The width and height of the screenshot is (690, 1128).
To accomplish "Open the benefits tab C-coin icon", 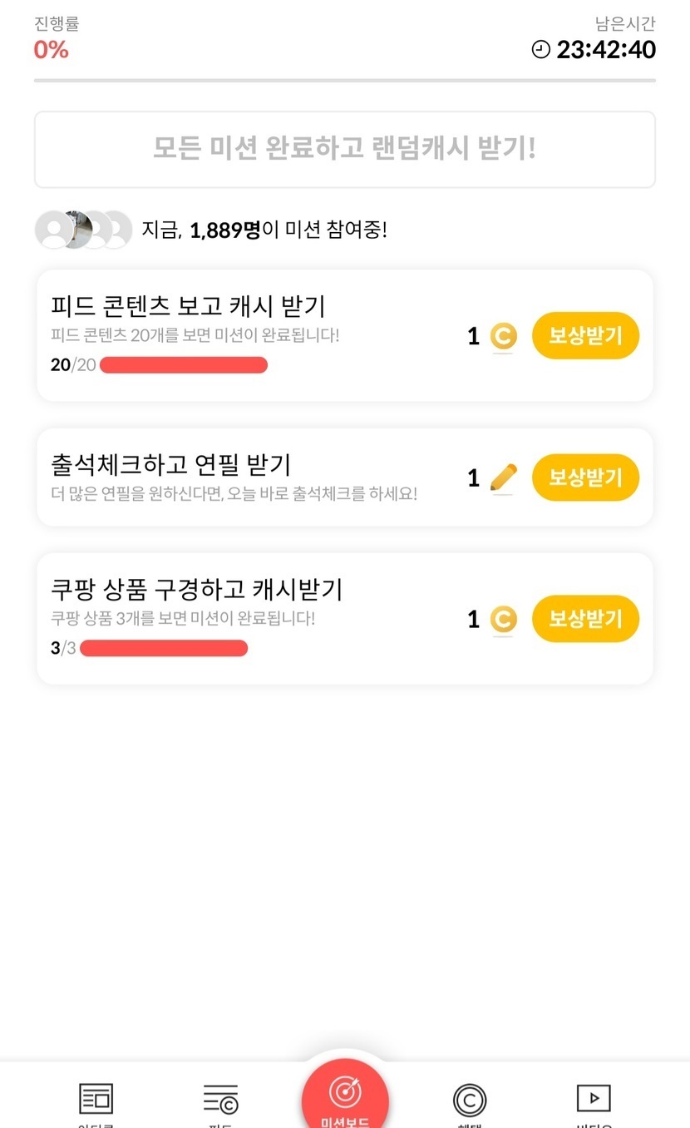I will point(470,1100).
